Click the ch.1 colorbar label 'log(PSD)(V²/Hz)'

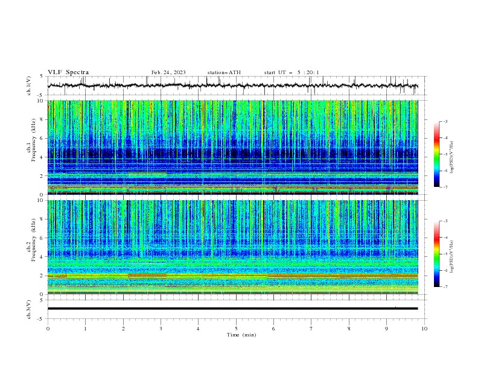coord(452,157)
